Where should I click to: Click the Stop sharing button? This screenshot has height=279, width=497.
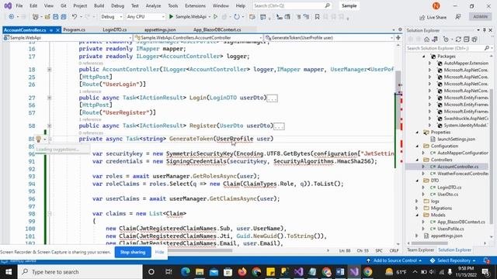[133, 252]
